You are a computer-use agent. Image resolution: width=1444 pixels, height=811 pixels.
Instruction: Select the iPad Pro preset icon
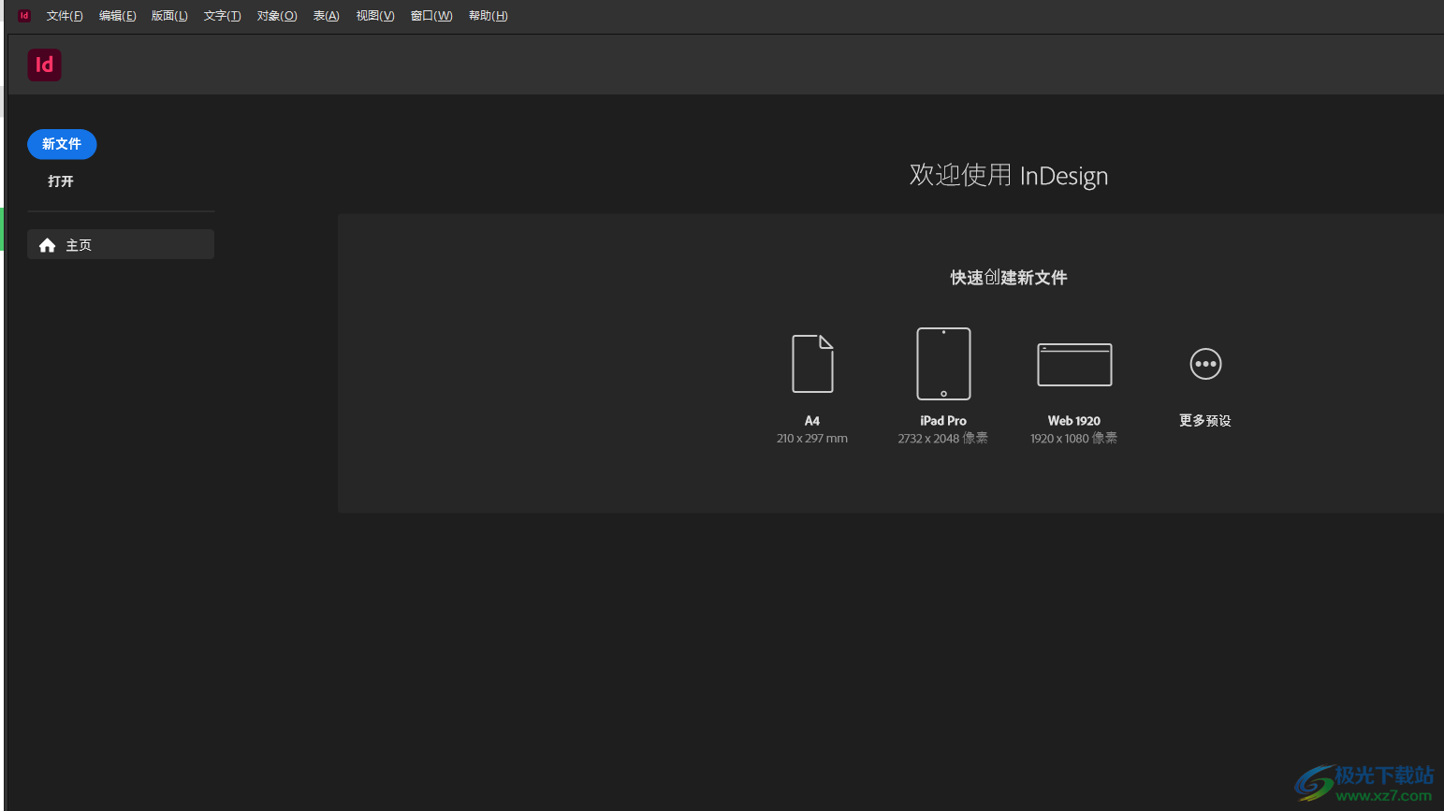tap(943, 364)
